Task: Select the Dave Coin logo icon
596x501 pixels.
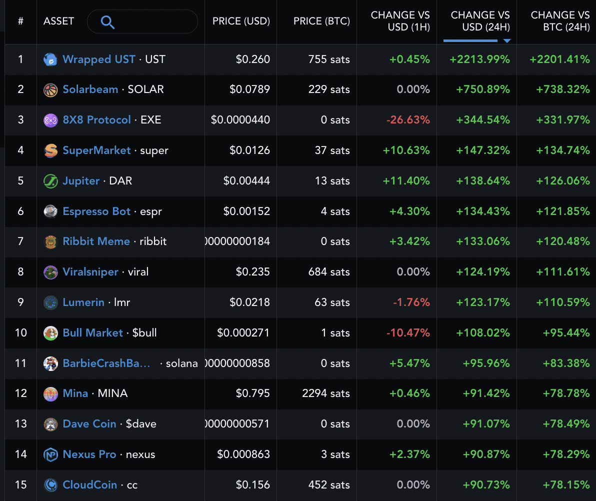Action: (x=50, y=424)
